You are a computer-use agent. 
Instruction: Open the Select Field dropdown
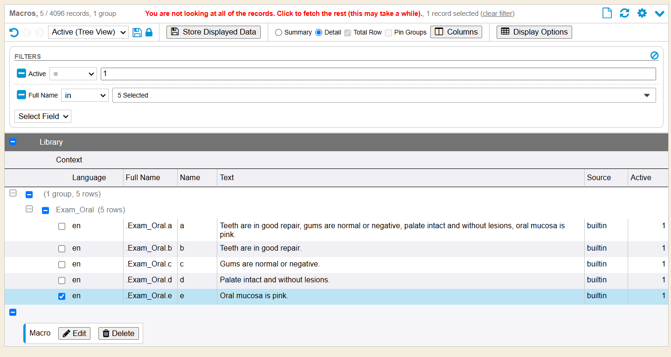pos(43,116)
